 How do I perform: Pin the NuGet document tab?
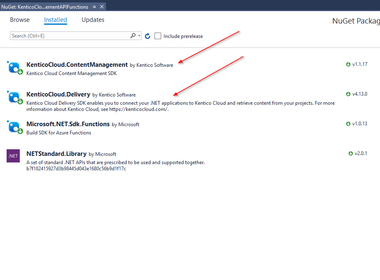[x=94, y=7]
